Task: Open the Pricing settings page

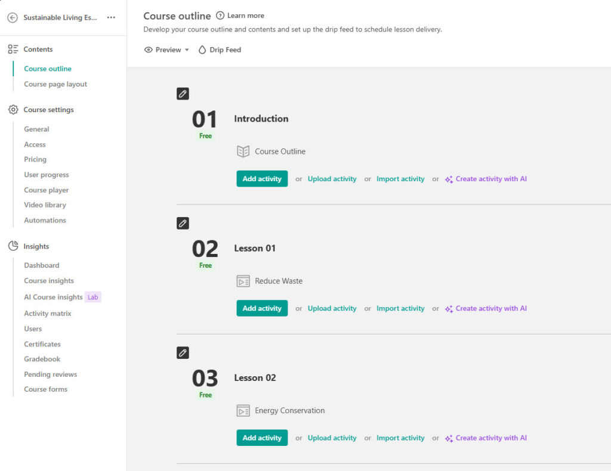Action: coord(35,159)
